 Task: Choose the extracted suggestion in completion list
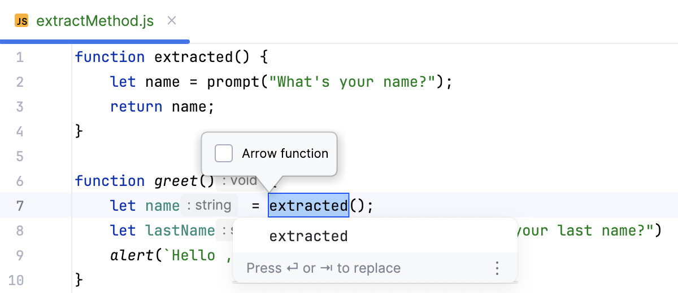[x=308, y=236]
